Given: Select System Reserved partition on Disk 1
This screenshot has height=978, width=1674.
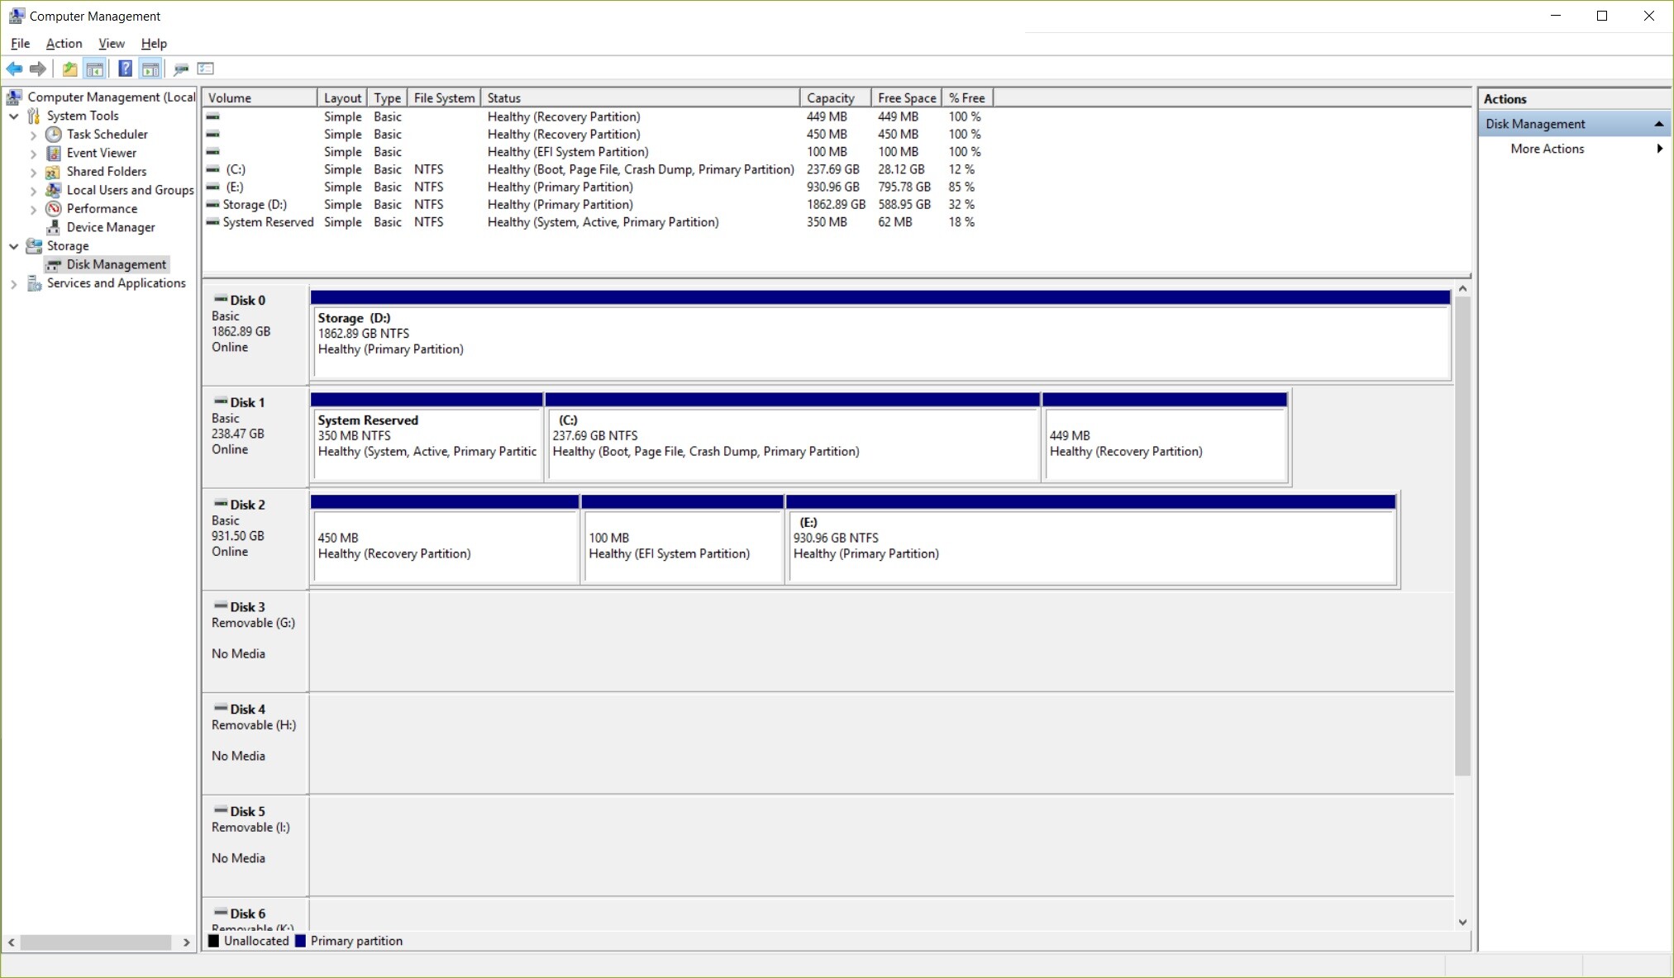Looking at the screenshot, I should [x=427, y=437].
